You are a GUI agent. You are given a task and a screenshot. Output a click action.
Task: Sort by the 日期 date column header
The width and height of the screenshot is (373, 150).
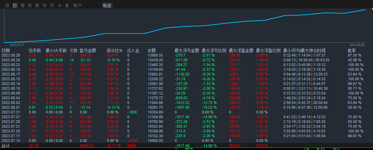[6, 50]
